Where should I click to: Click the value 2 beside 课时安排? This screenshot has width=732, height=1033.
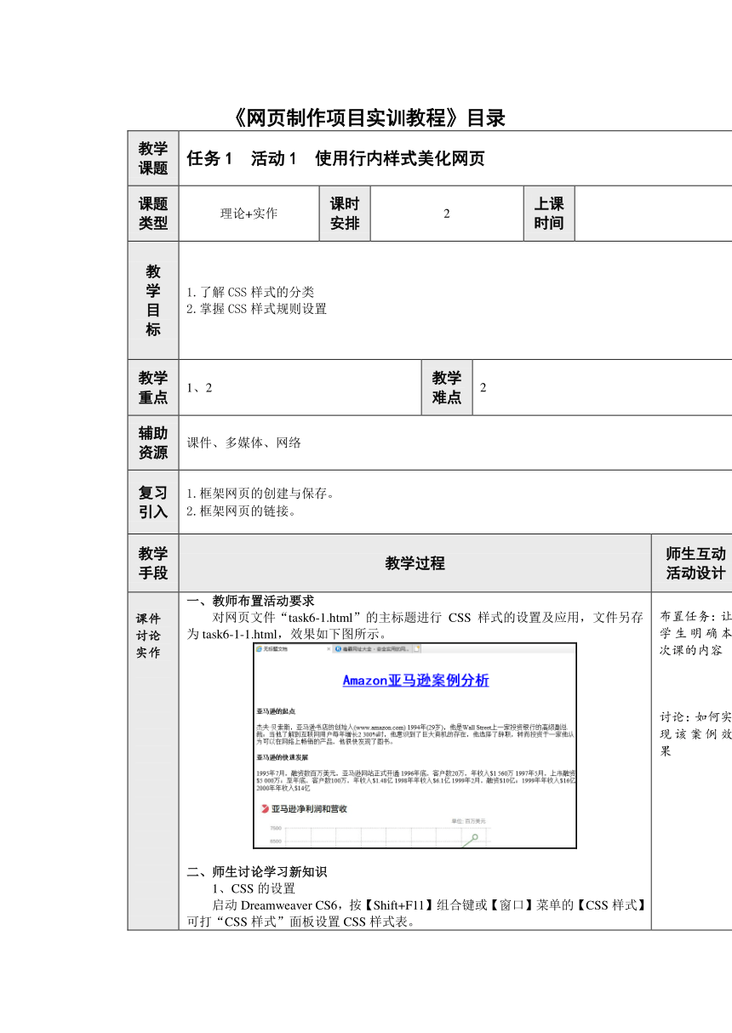coord(447,214)
